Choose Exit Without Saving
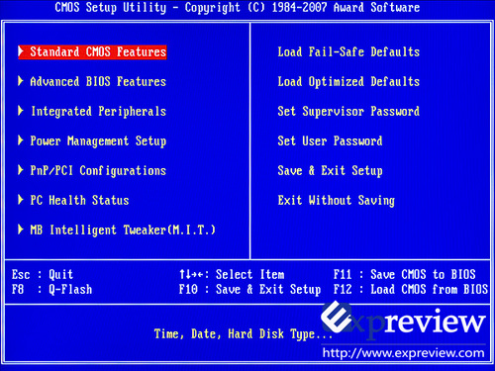The height and width of the screenshot is (371, 495). click(x=337, y=201)
